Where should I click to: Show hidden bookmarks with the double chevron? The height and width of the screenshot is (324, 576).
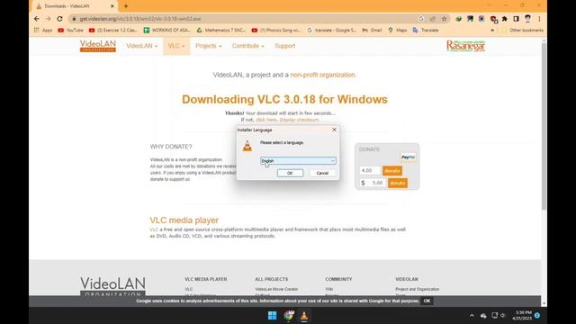[x=492, y=30]
